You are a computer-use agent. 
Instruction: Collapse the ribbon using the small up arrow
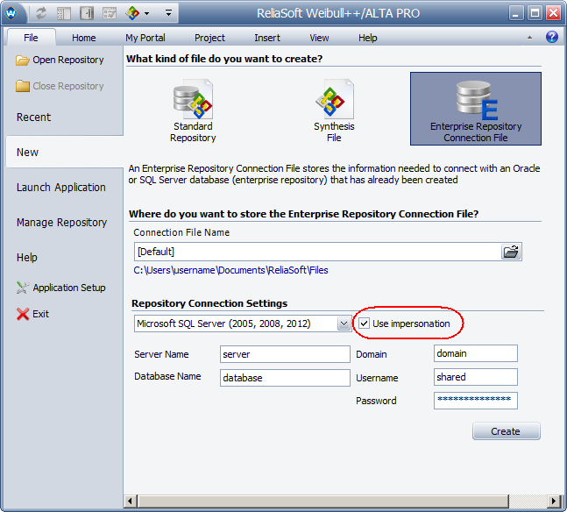(x=529, y=38)
